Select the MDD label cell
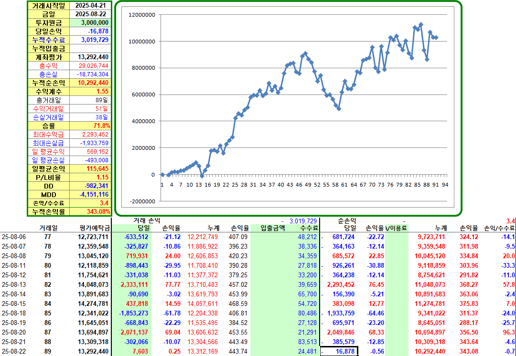Image resolution: width=516 pixels, height=356 pixels. tap(49, 194)
